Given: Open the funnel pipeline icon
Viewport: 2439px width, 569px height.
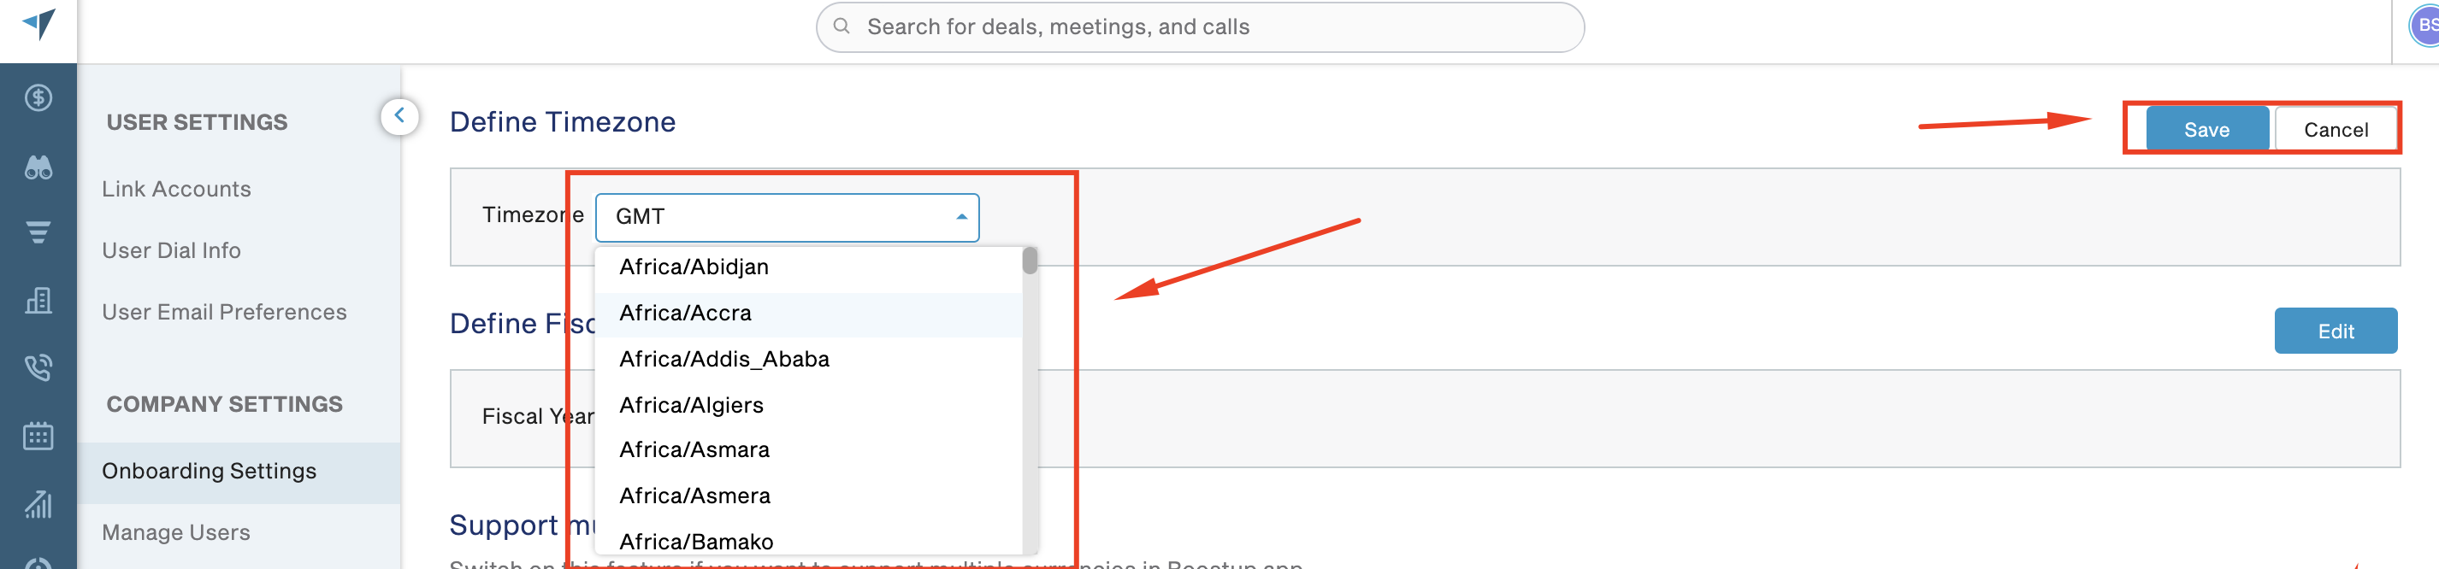Looking at the screenshot, I should coord(38,232).
